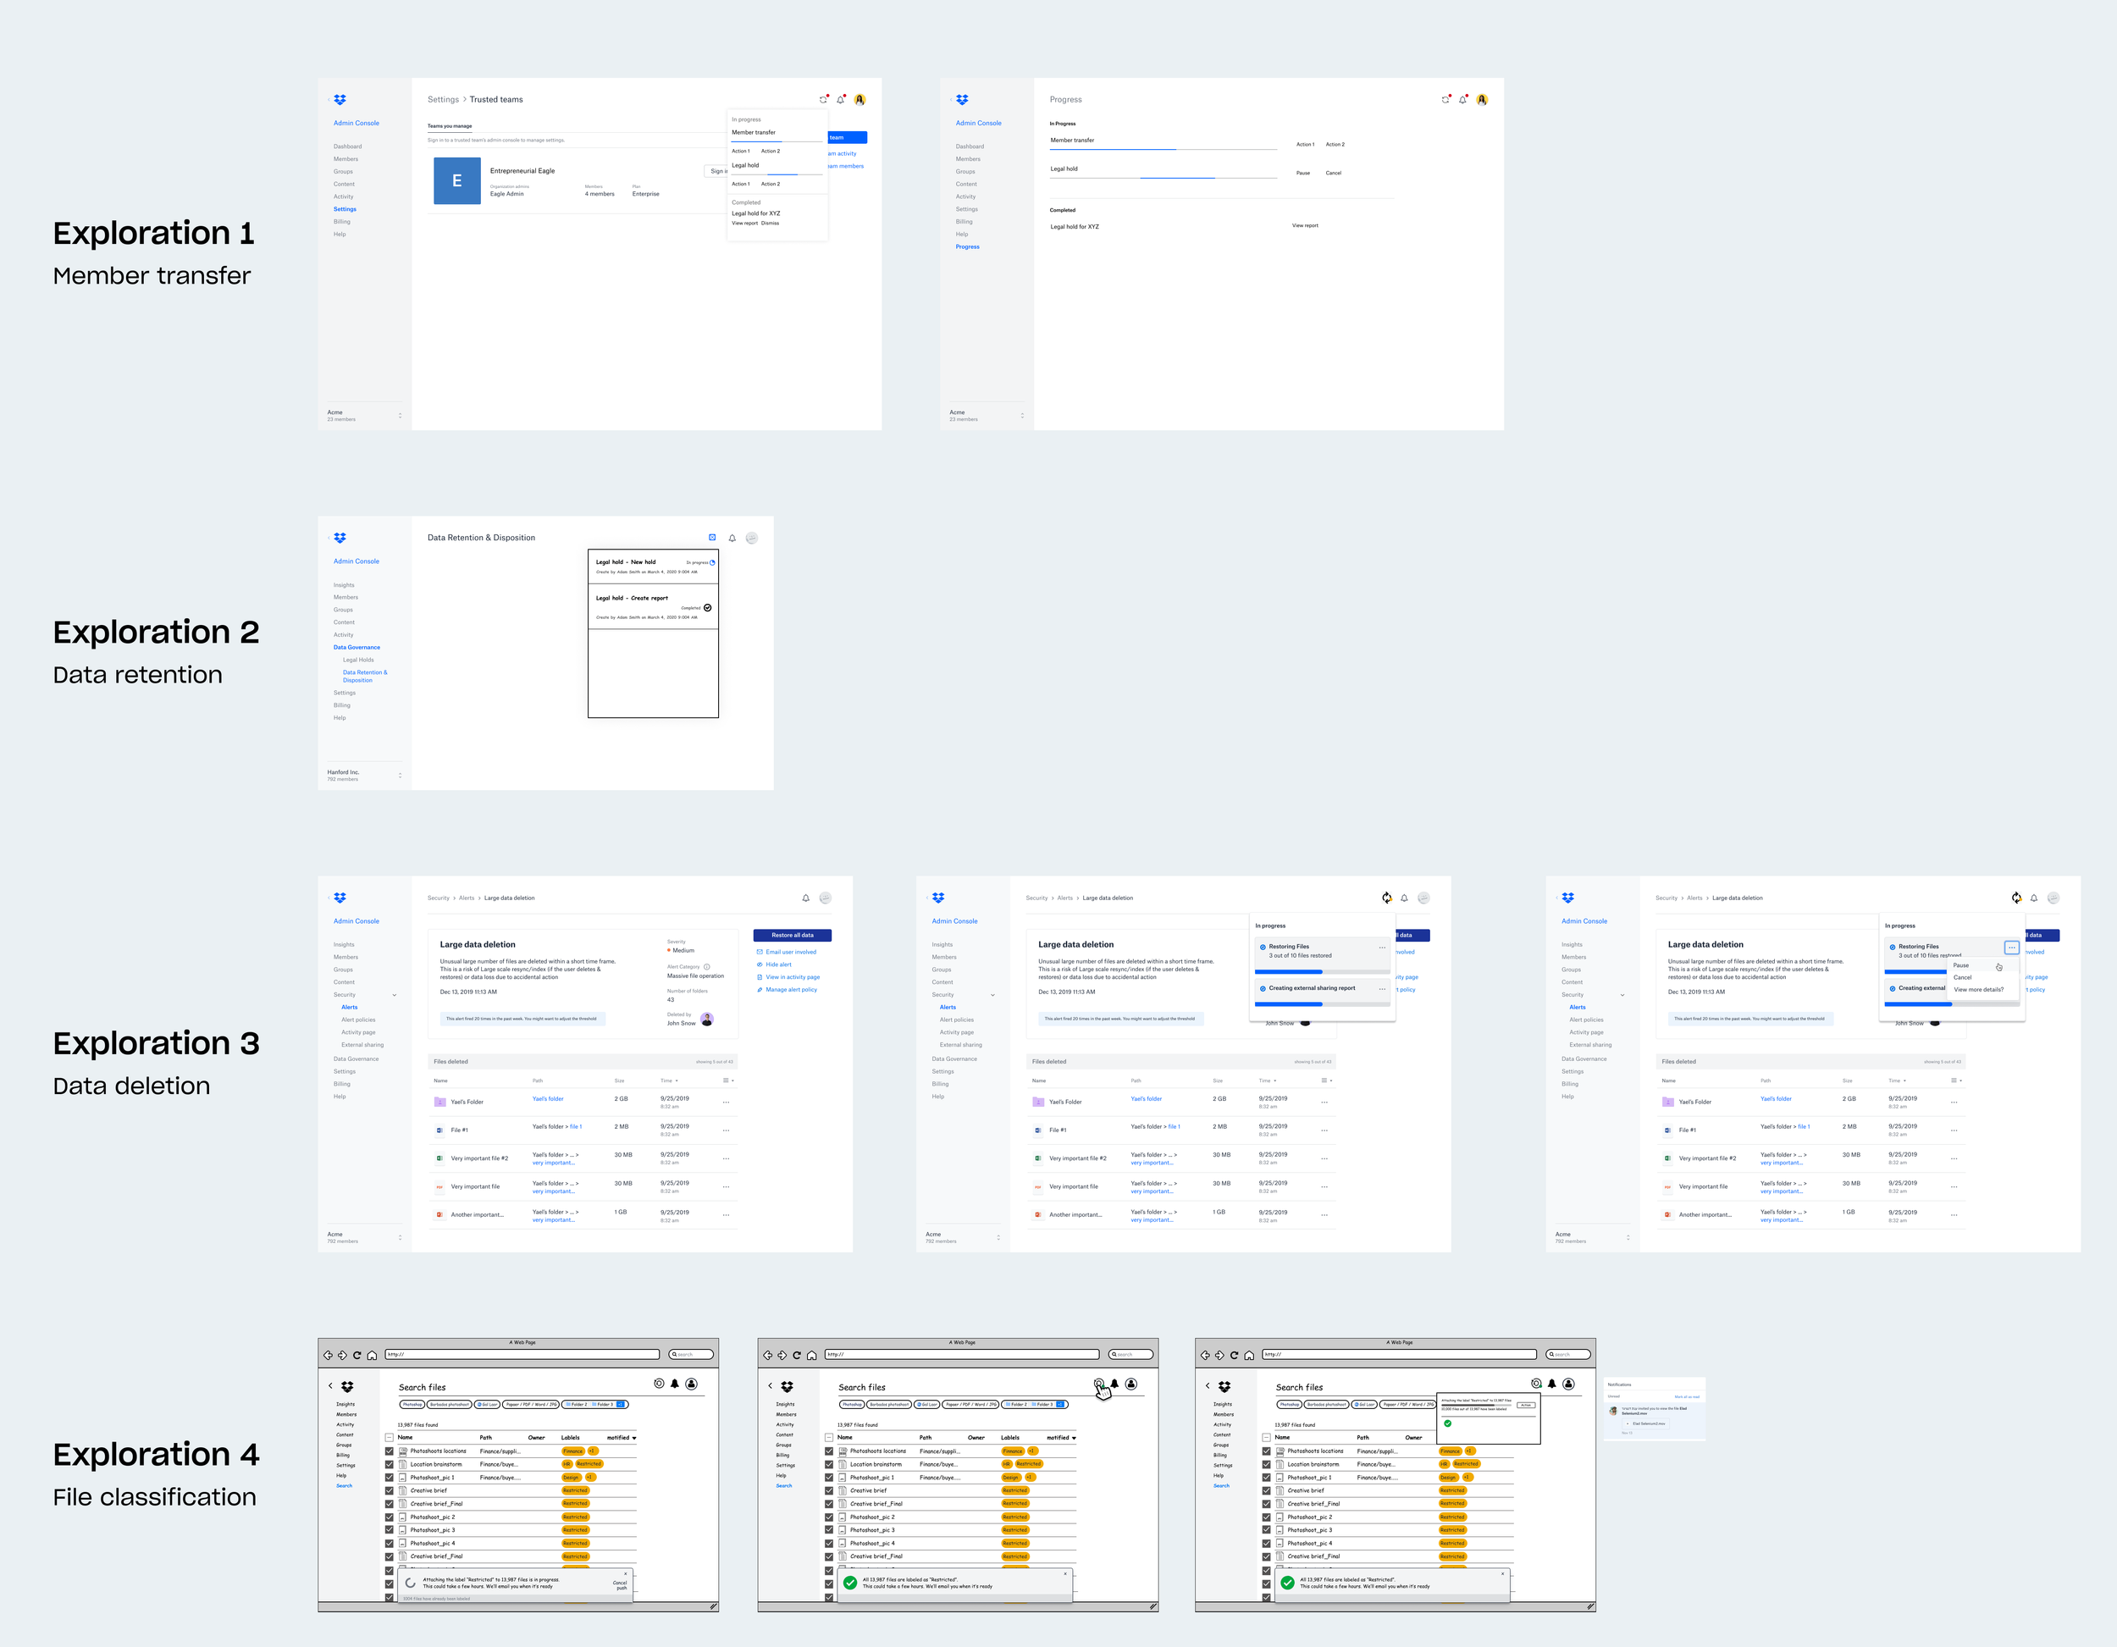2117x1647 pixels.
Task: Toggle select-all checkbox in middle wireframe table header
Action: pos(829,1438)
